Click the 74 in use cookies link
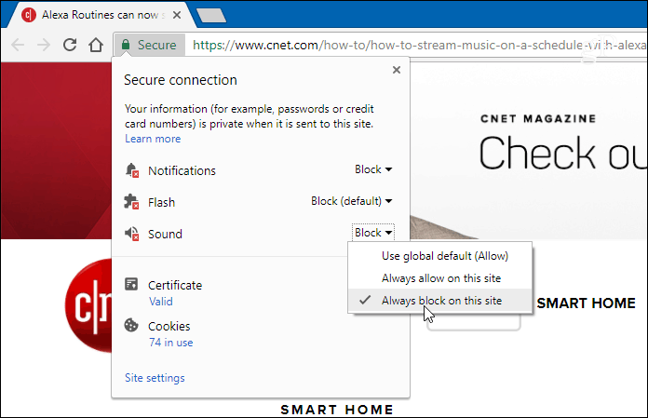The image size is (648, 418). pyautogui.click(x=171, y=343)
